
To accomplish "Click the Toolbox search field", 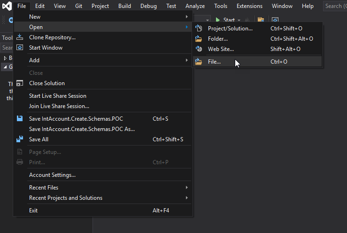I will pos(7,47).
